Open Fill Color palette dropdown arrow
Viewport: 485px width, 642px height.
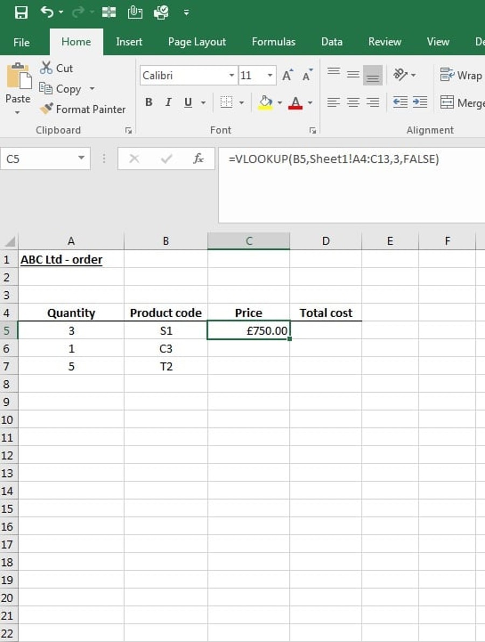coord(280,103)
